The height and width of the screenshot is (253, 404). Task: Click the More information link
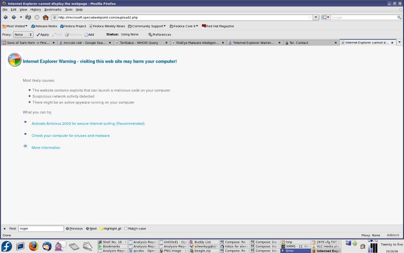45,148
